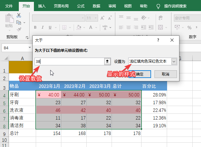The image size is (201, 147).
Task: Click the cell Borders icon
Action: point(64,27)
